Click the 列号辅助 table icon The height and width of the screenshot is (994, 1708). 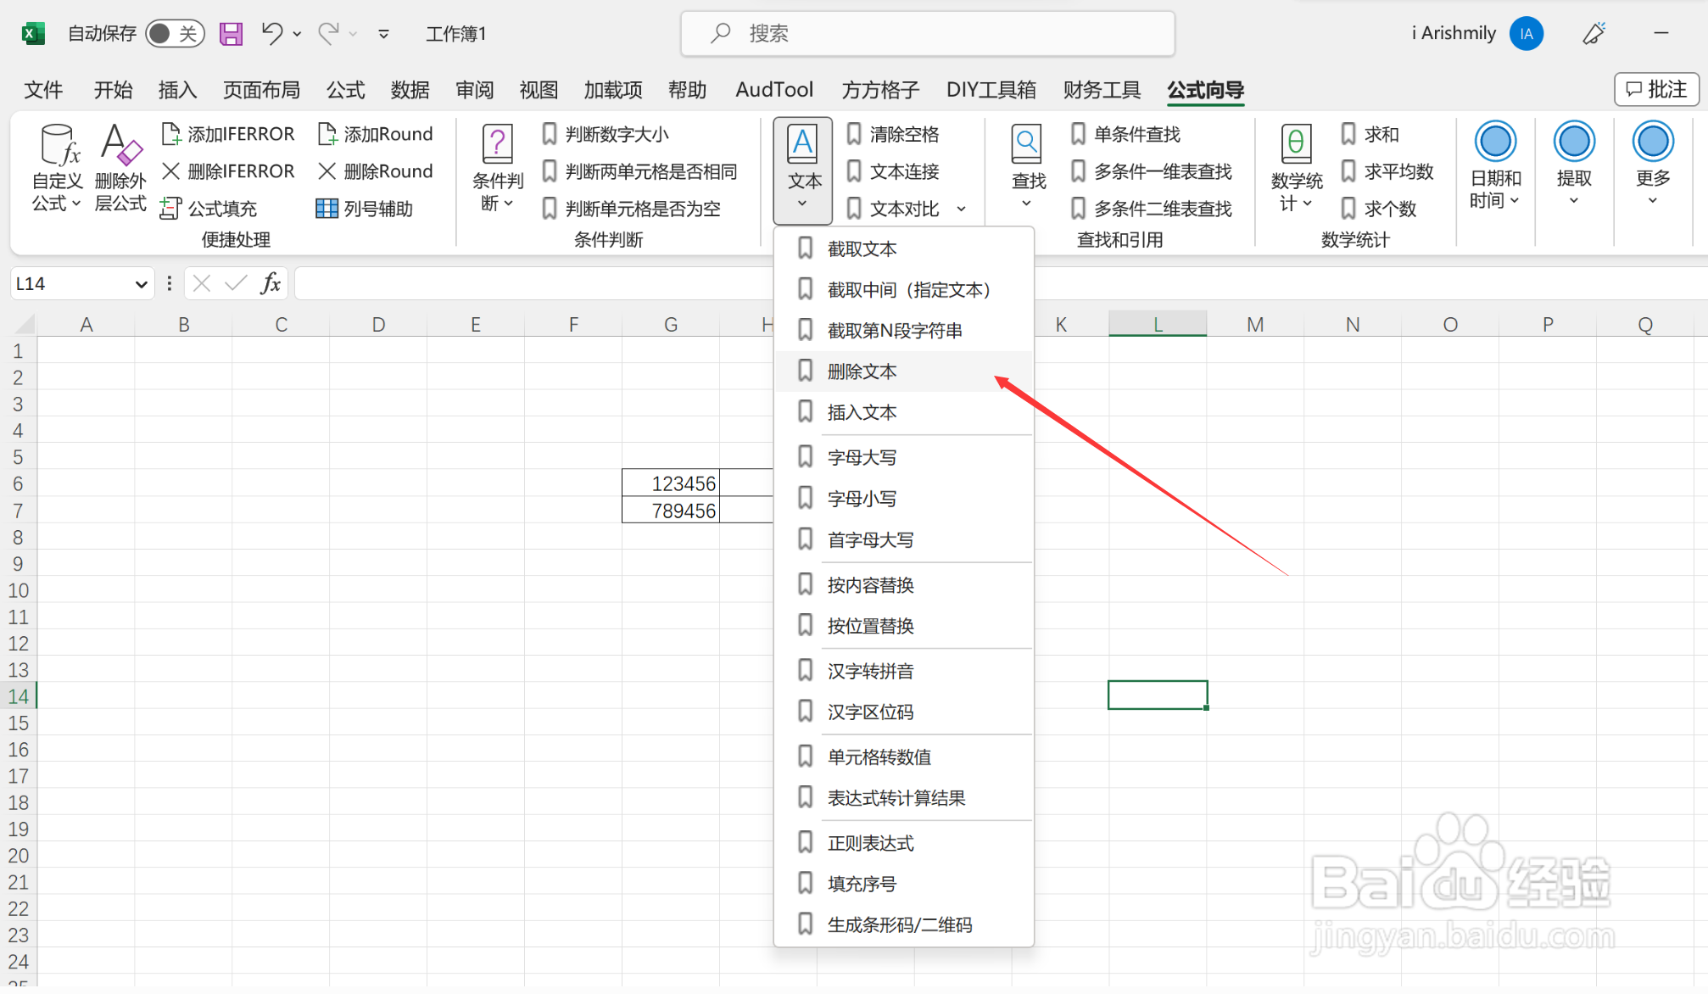pos(327,209)
